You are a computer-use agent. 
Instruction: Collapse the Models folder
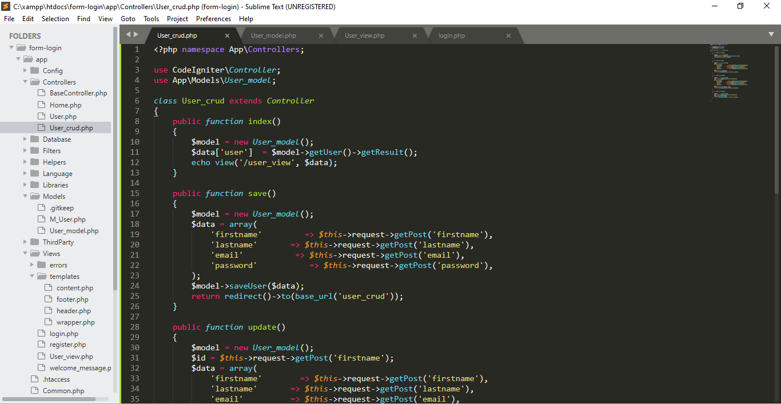(x=25, y=197)
